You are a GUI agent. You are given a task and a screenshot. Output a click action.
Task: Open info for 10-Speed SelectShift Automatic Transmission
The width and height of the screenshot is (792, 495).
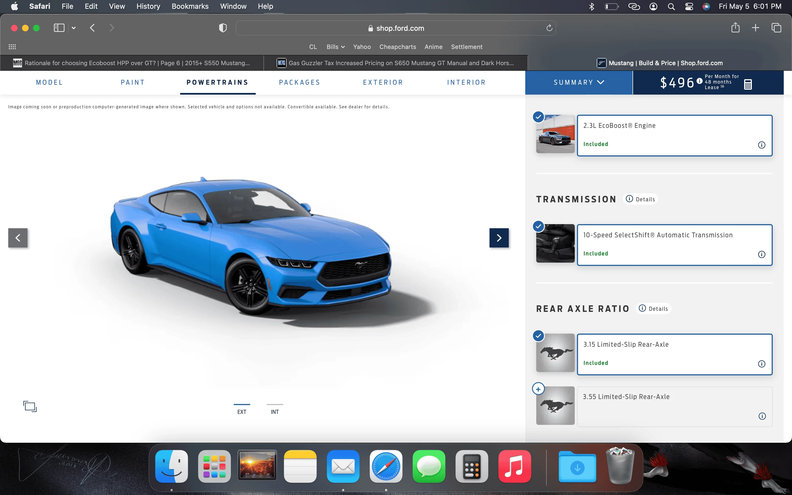[761, 254]
